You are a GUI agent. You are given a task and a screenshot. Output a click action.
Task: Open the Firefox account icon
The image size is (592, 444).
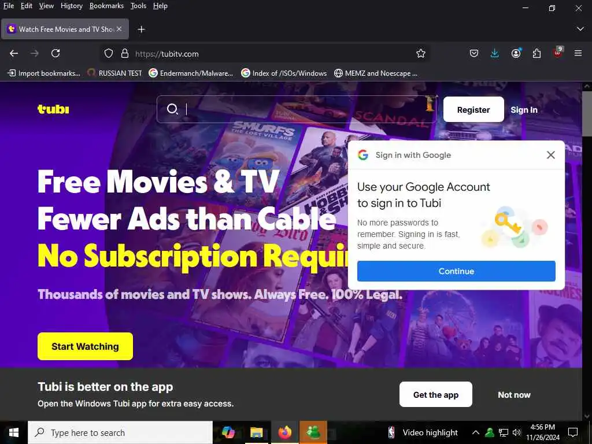(x=516, y=53)
